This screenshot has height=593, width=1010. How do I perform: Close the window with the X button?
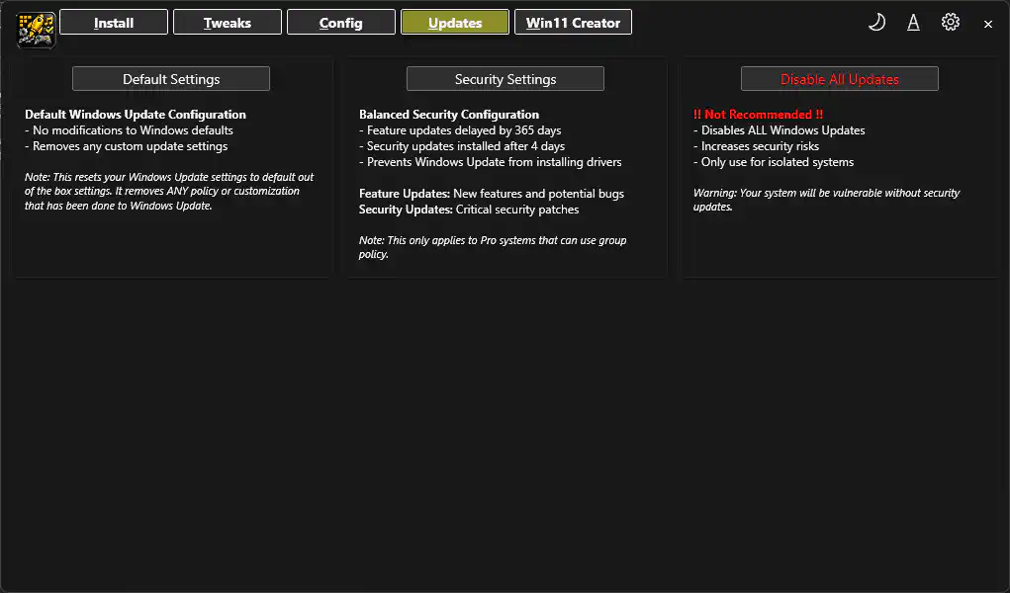[988, 25]
